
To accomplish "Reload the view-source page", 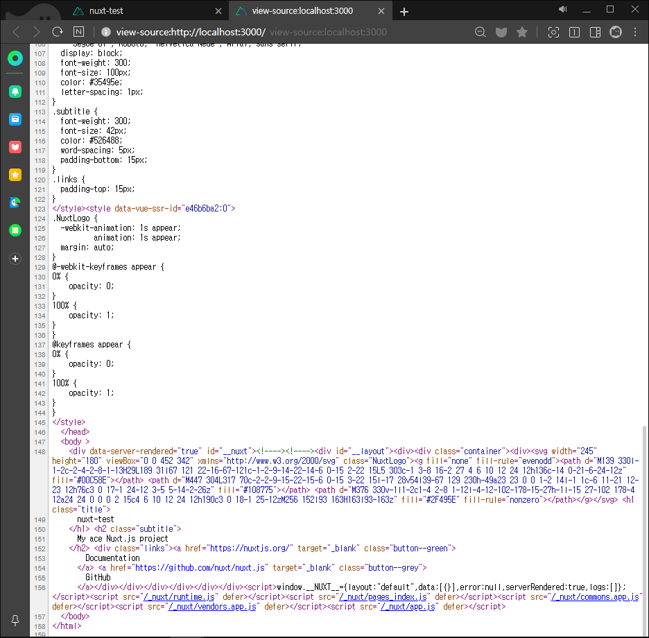I will click(x=58, y=32).
